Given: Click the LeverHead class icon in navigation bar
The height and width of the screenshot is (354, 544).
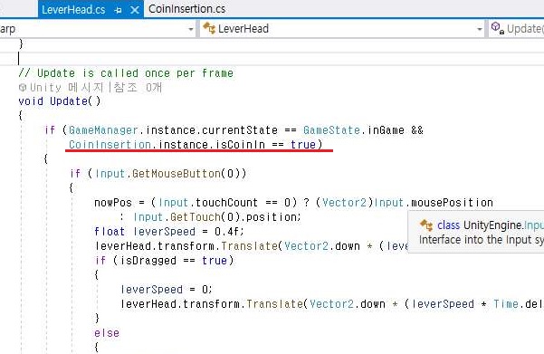Looking at the screenshot, I should pos(209,28).
